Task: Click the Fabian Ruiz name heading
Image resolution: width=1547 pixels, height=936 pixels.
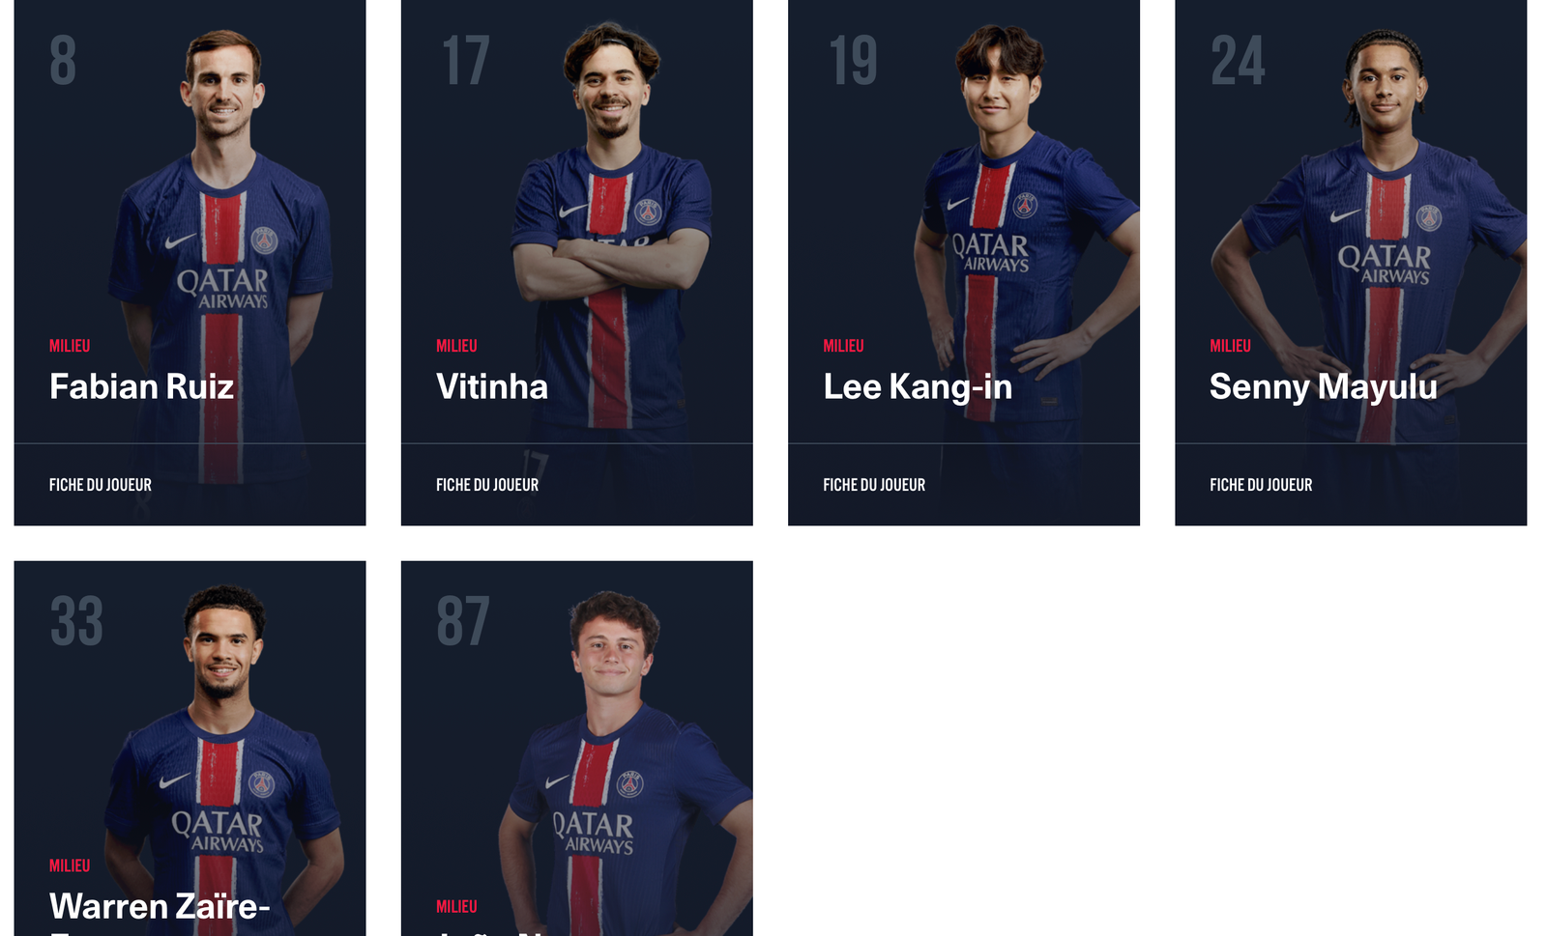Action: [142, 386]
